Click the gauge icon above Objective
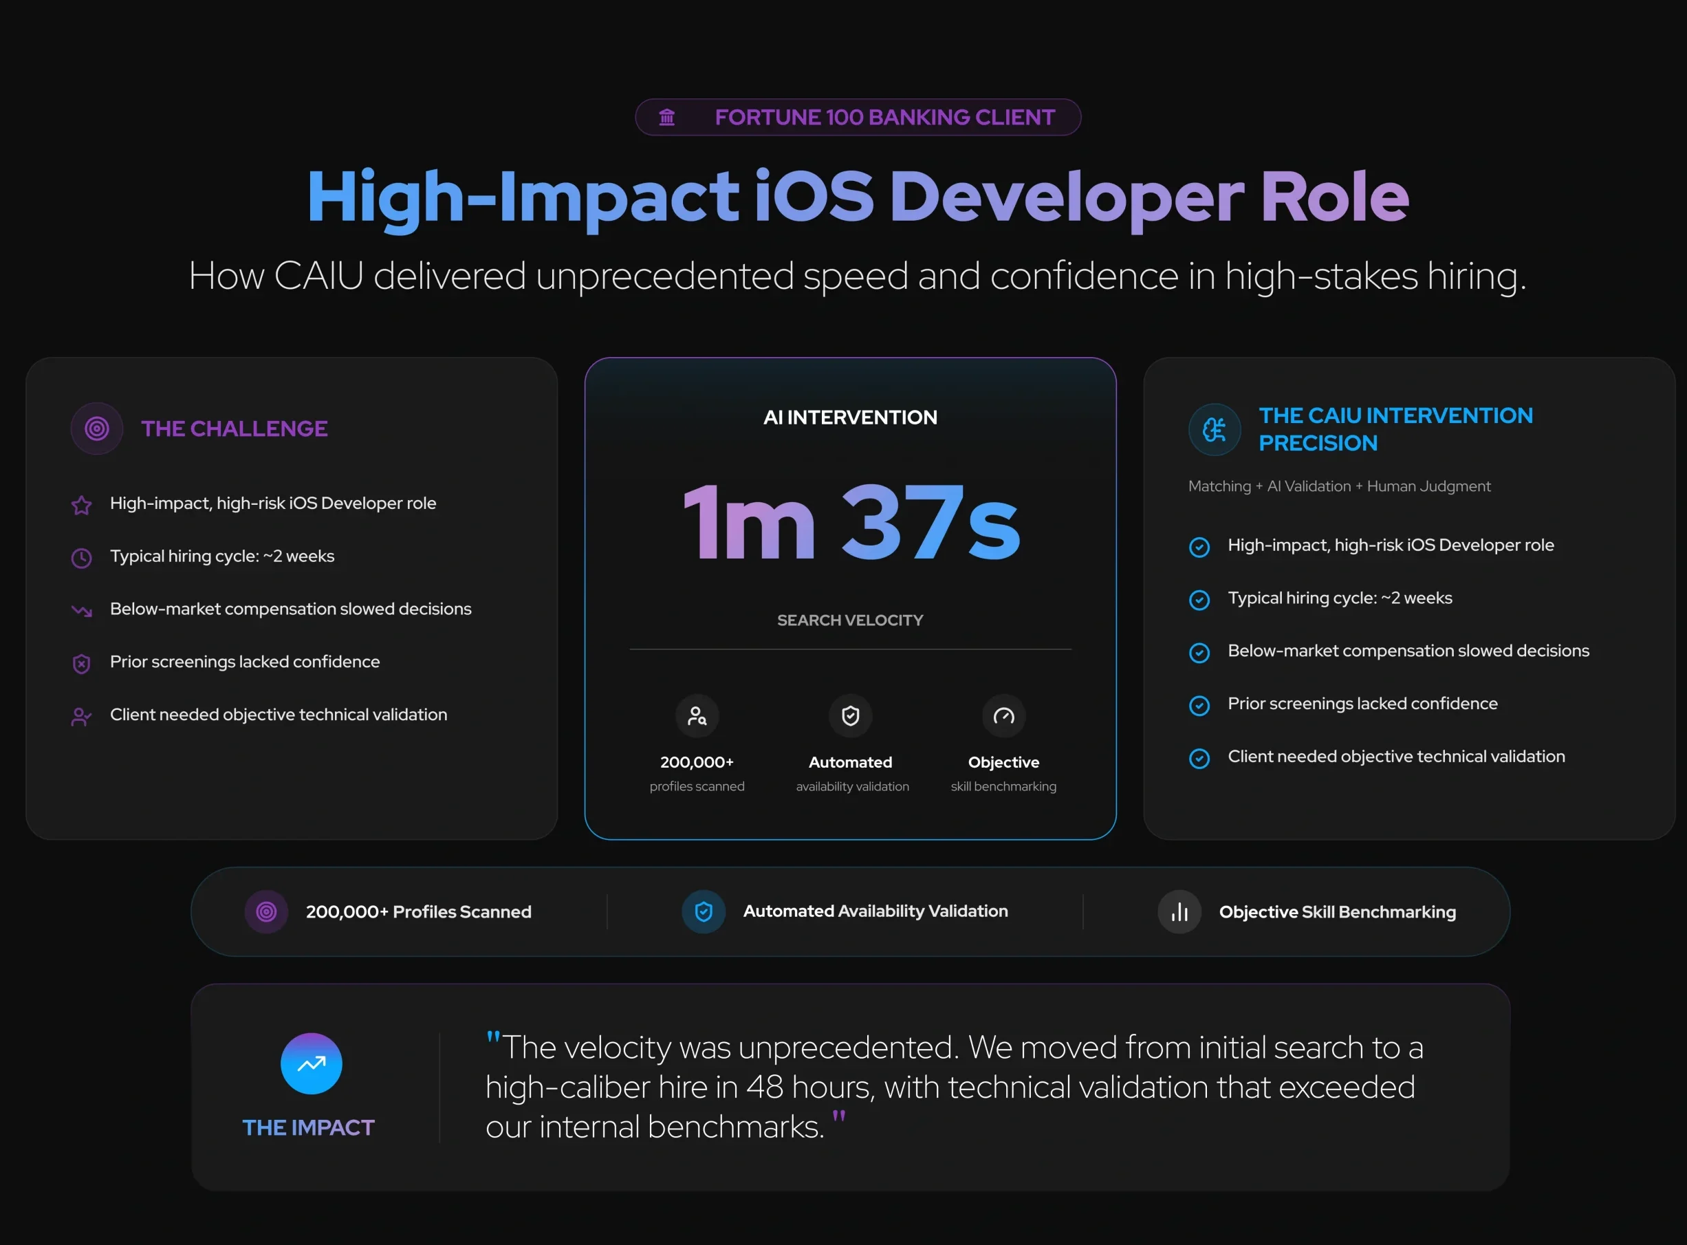1687x1245 pixels. [1003, 716]
